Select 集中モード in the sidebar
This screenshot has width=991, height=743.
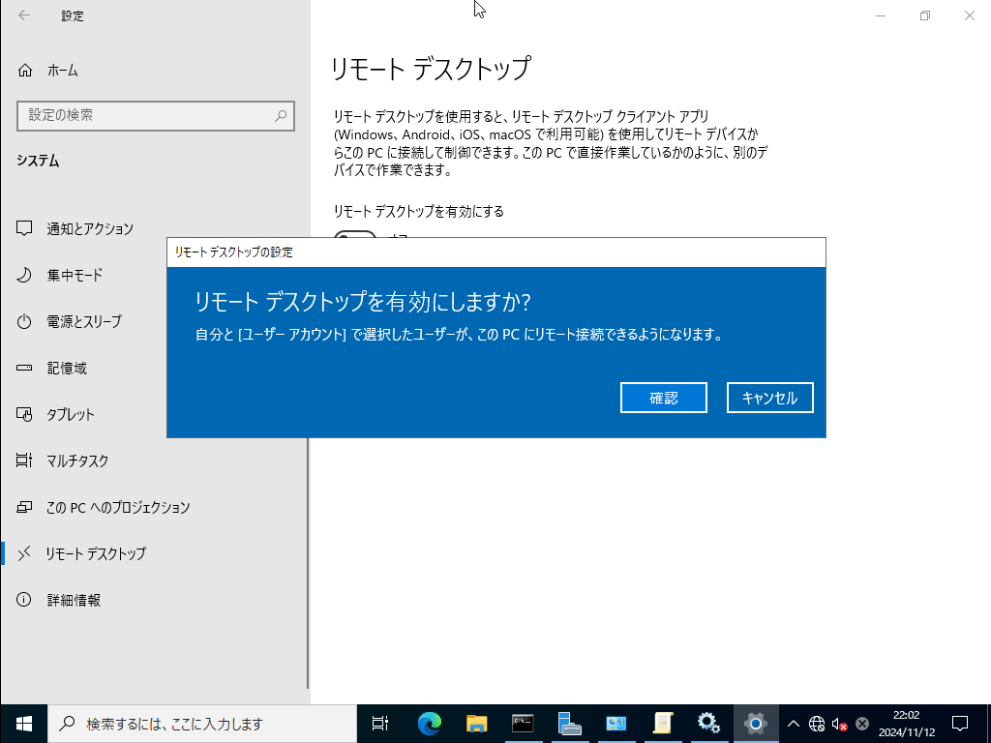(x=75, y=276)
